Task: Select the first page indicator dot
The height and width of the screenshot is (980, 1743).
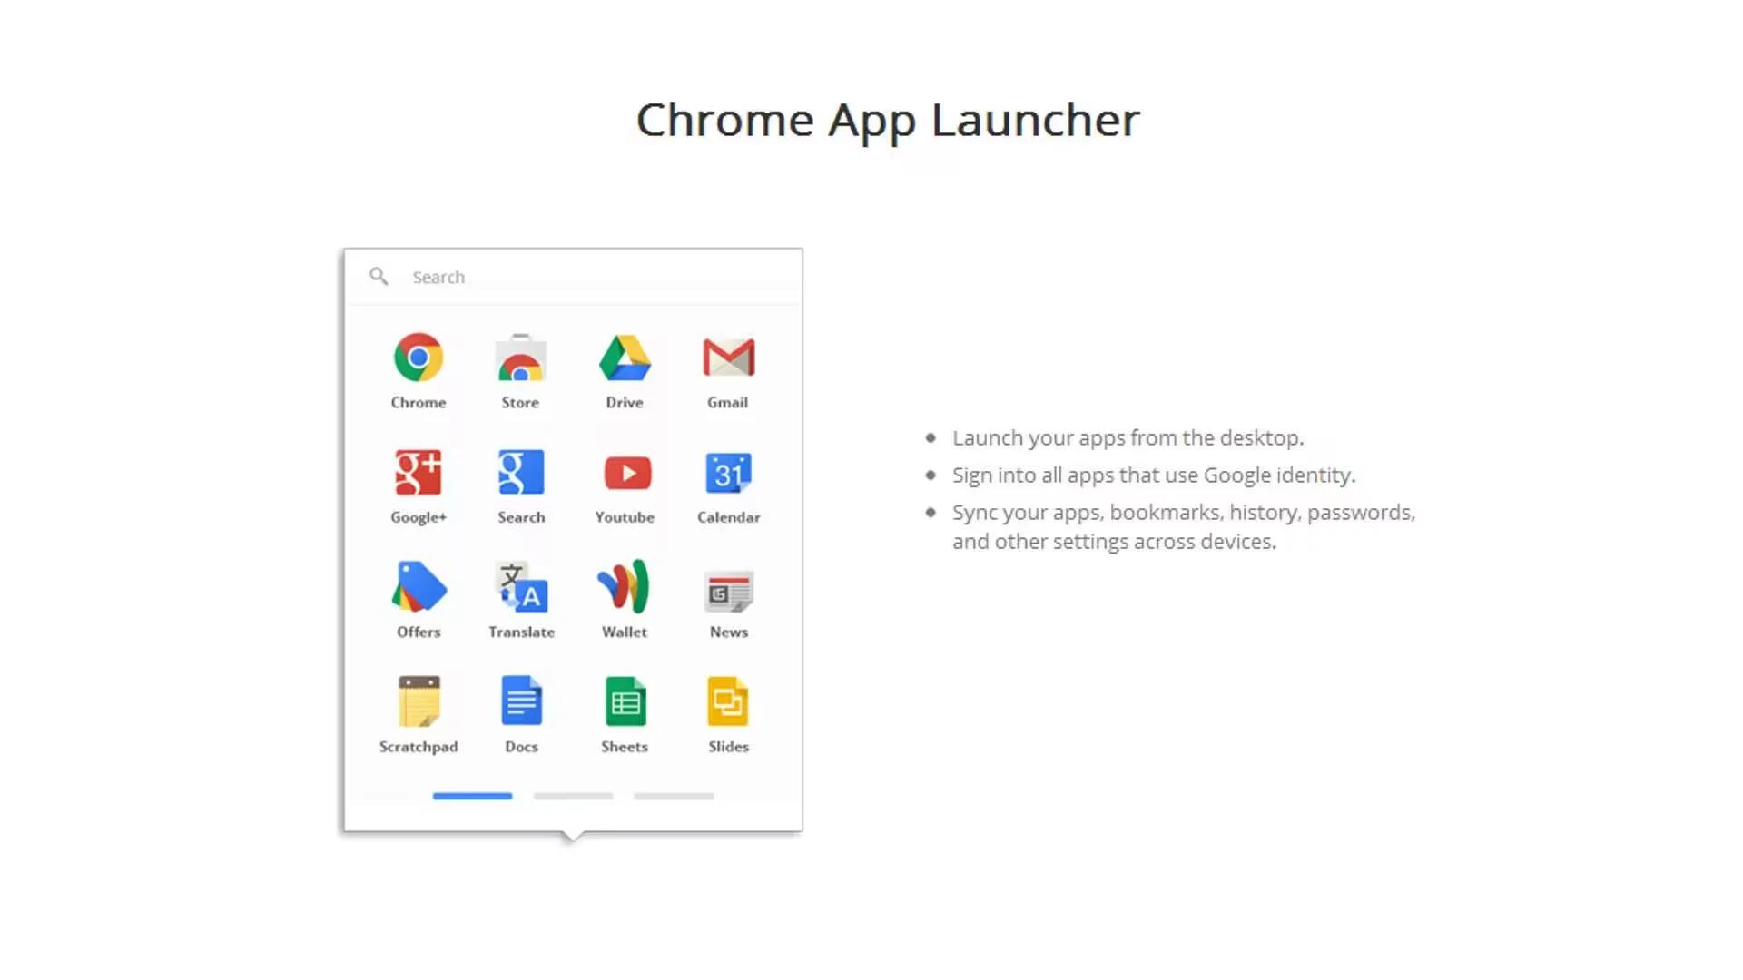Action: pyautogui.click(x=472, y=796)
